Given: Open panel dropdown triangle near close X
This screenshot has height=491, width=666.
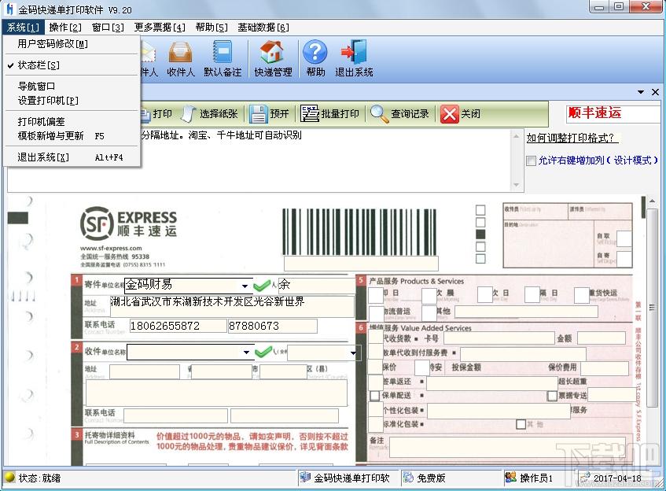Looking at the screenshot, I should [x=641, y=92].
